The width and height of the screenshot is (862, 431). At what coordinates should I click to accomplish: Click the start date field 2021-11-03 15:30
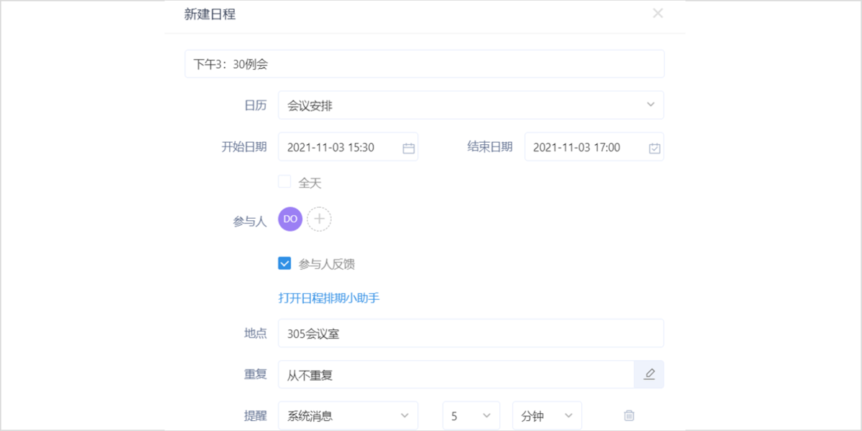(348, 147)
